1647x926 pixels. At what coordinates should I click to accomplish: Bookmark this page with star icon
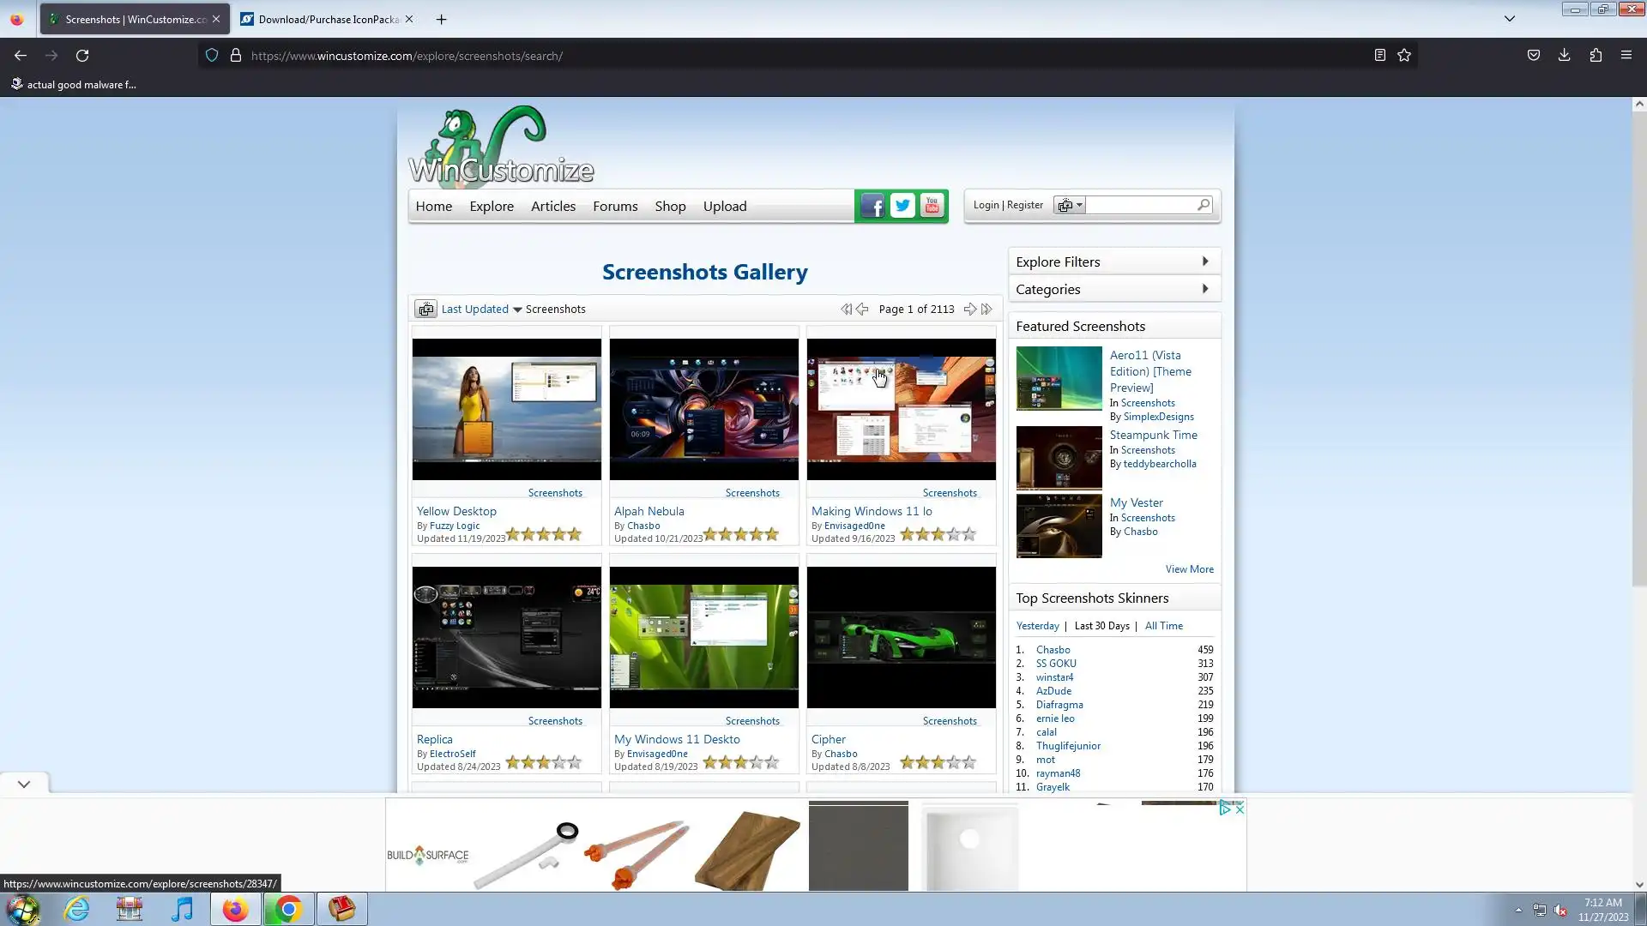click(x=1404, y=56)
